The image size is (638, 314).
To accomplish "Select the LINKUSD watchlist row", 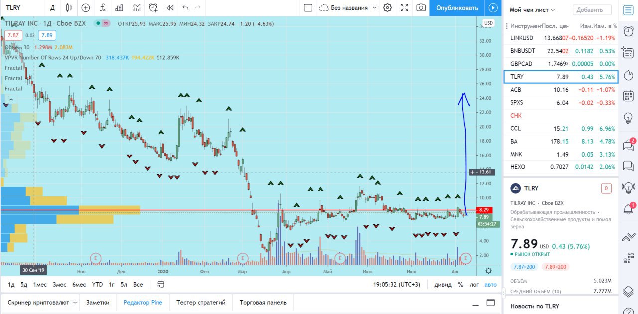I will click(x=561, y=38).
